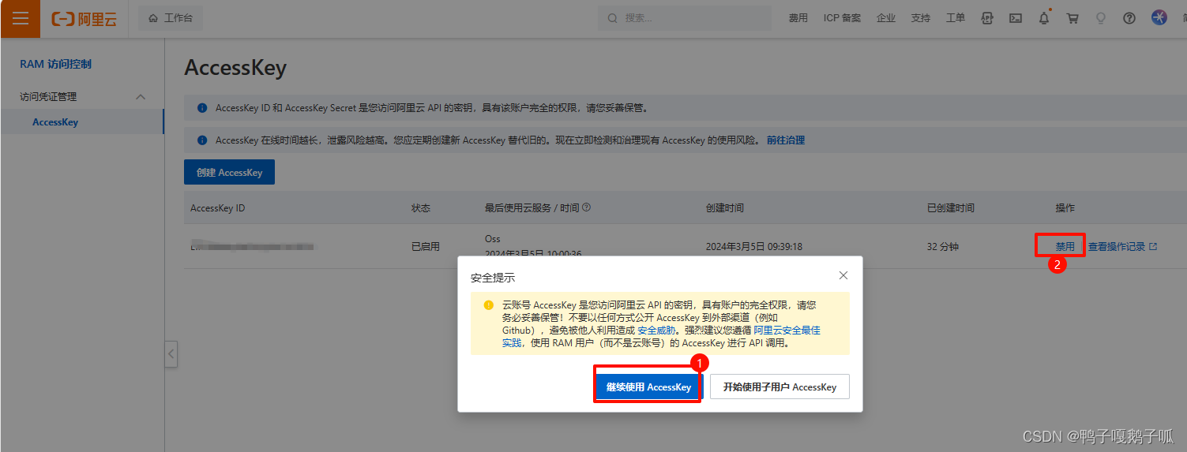
Task: Click the external link icon after 查看操作记录
Action: point(1153,246)
